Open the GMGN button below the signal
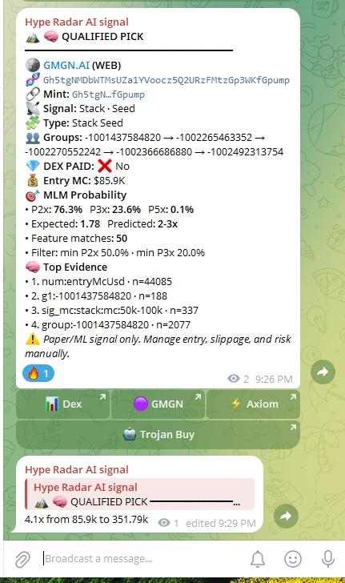This screenshot has height=583, width=345. (158, 404)
